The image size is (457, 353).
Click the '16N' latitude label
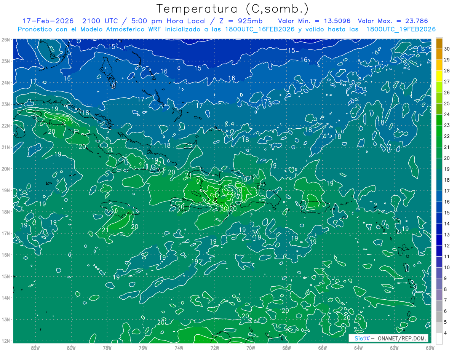tap(6, 255)
